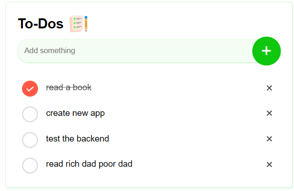The image size is (294, 191).
Task: Click the orange pencil beside the notepad
Action: [86, 24]
